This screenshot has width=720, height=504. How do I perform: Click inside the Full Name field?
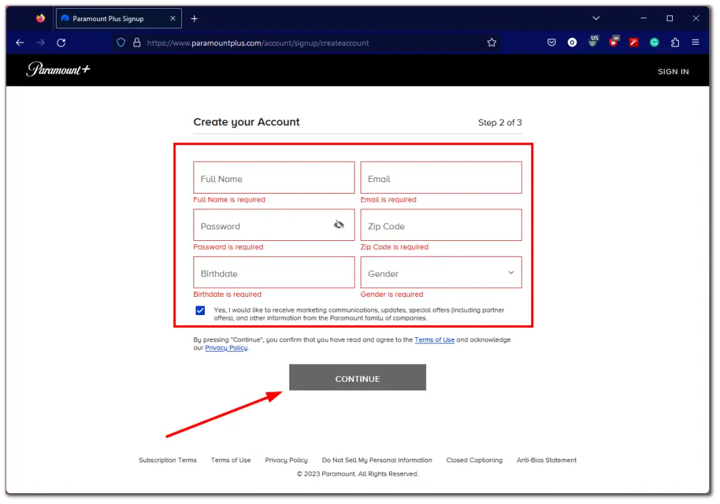coord(273,177)
